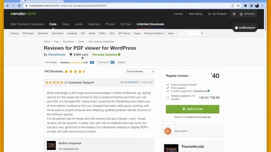This screenshot has width=271, height=152.
Task: Check Extend support to 12 months
Action: [x=168, y=98]
